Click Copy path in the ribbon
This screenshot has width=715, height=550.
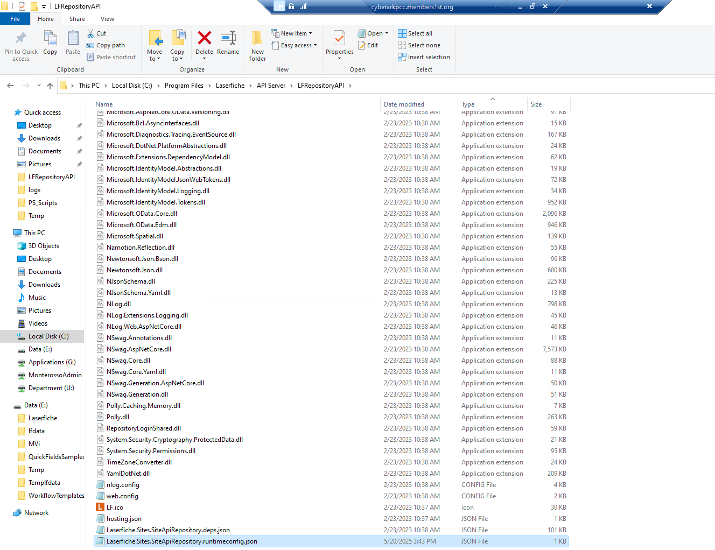(x=106, y=45)
